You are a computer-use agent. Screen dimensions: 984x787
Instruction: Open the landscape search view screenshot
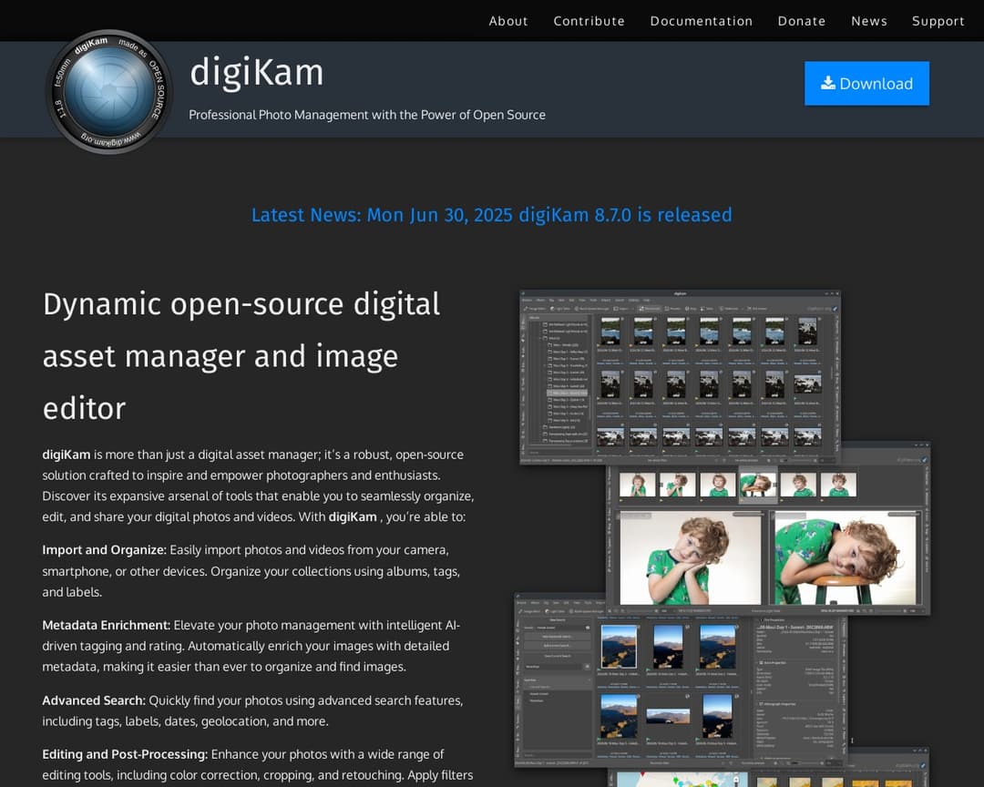click(681, 680)
